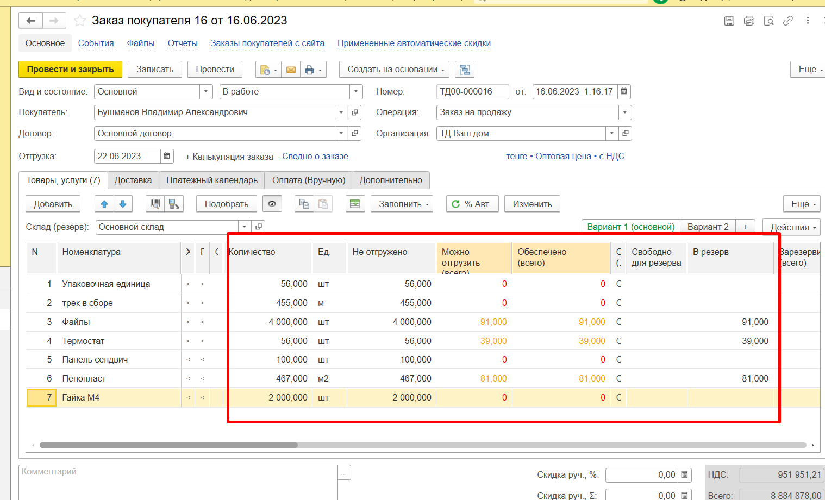Viewport: 825px width, 500px height.
Task: Click the get link chain icon
Action: 787,21
